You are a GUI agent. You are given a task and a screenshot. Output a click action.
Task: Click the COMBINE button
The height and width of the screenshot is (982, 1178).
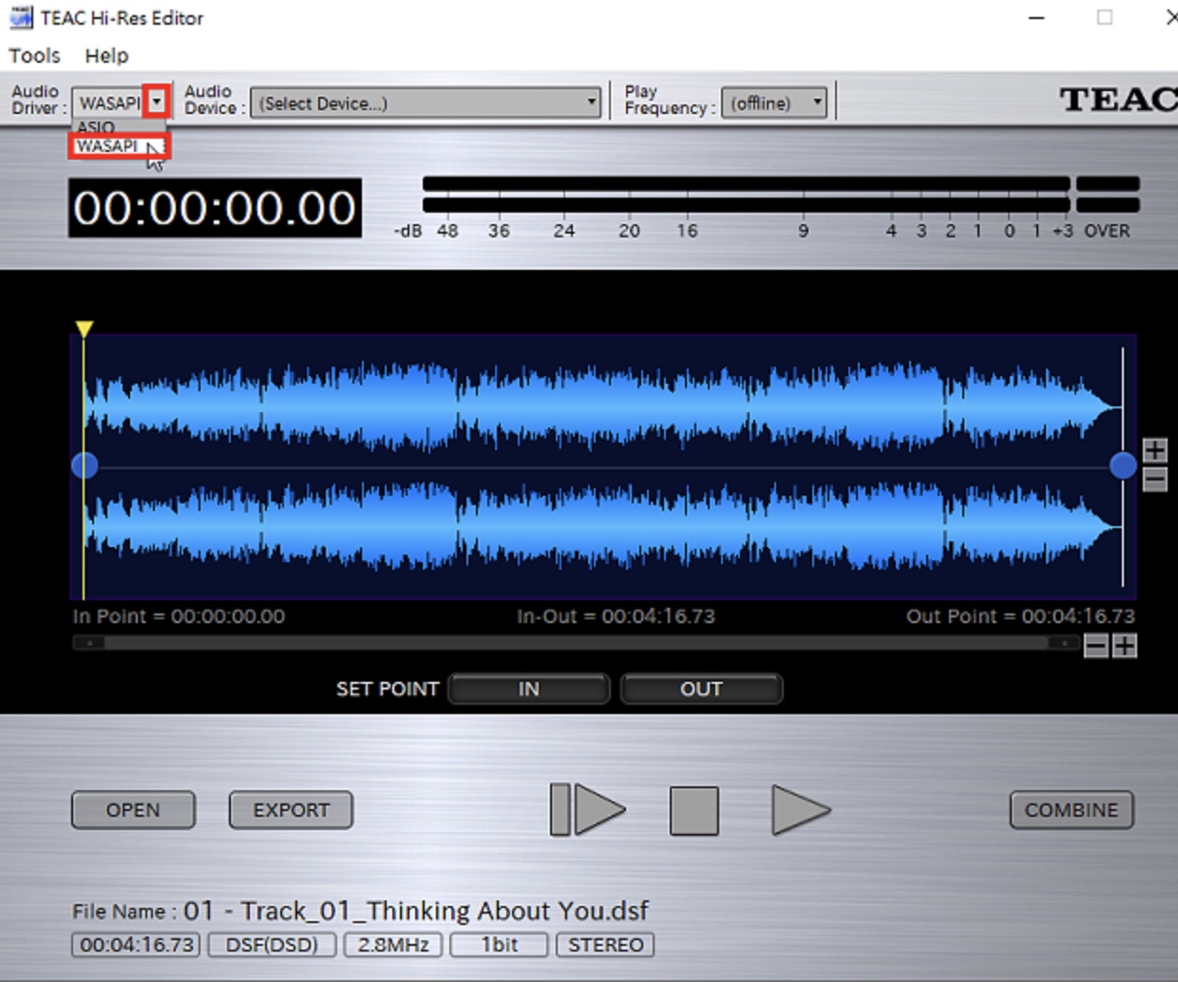pyautogui.click(x=1072, y=810)
